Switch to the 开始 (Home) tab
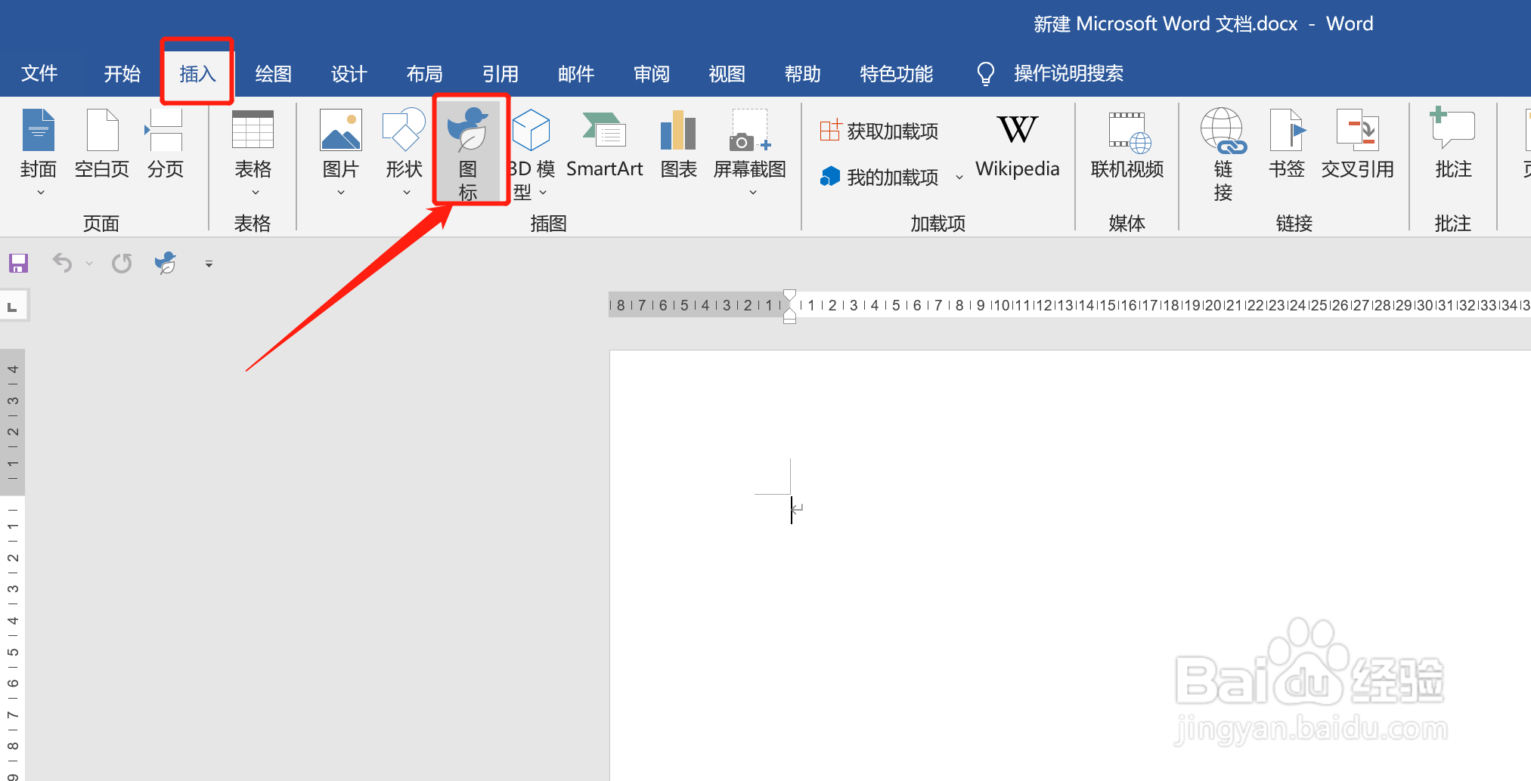The image size is (1531, 781). click(x=121, y=73)
